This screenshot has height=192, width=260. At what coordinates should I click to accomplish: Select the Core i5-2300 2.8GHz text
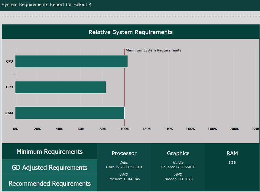(124, 167)
